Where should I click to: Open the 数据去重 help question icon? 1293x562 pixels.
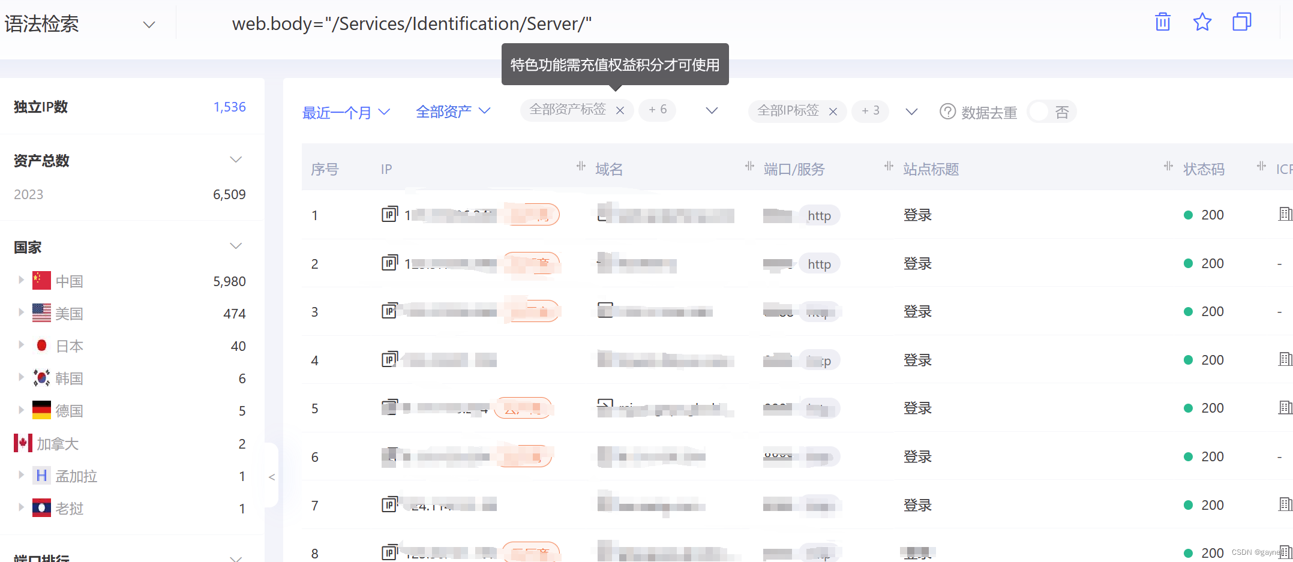947,112
